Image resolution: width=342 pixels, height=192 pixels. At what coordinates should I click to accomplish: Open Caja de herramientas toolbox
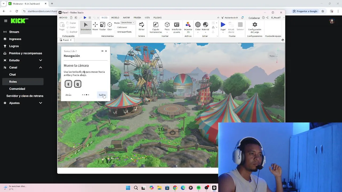(156, 27)
